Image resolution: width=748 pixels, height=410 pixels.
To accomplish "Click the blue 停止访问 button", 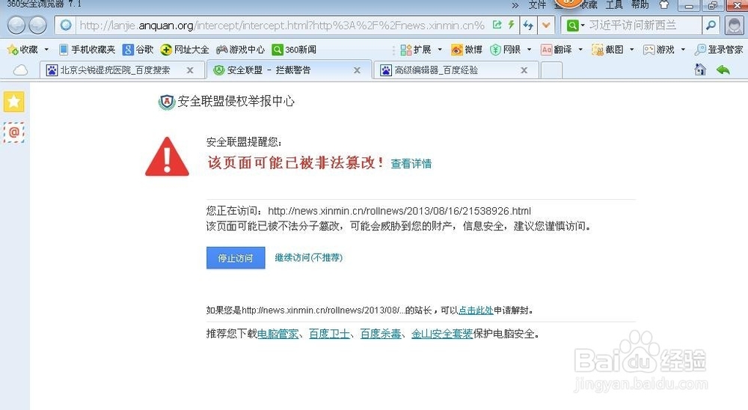I will [236, 257].
